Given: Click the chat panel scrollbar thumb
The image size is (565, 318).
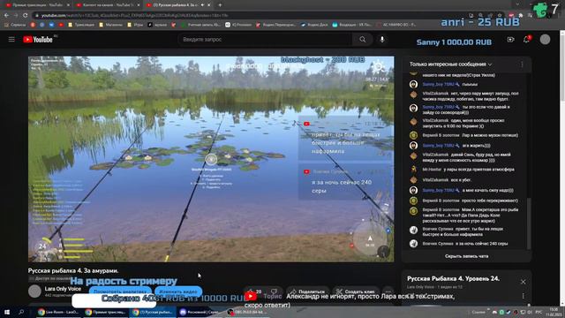Looking at the screenshot, I should tap(529, 223).
